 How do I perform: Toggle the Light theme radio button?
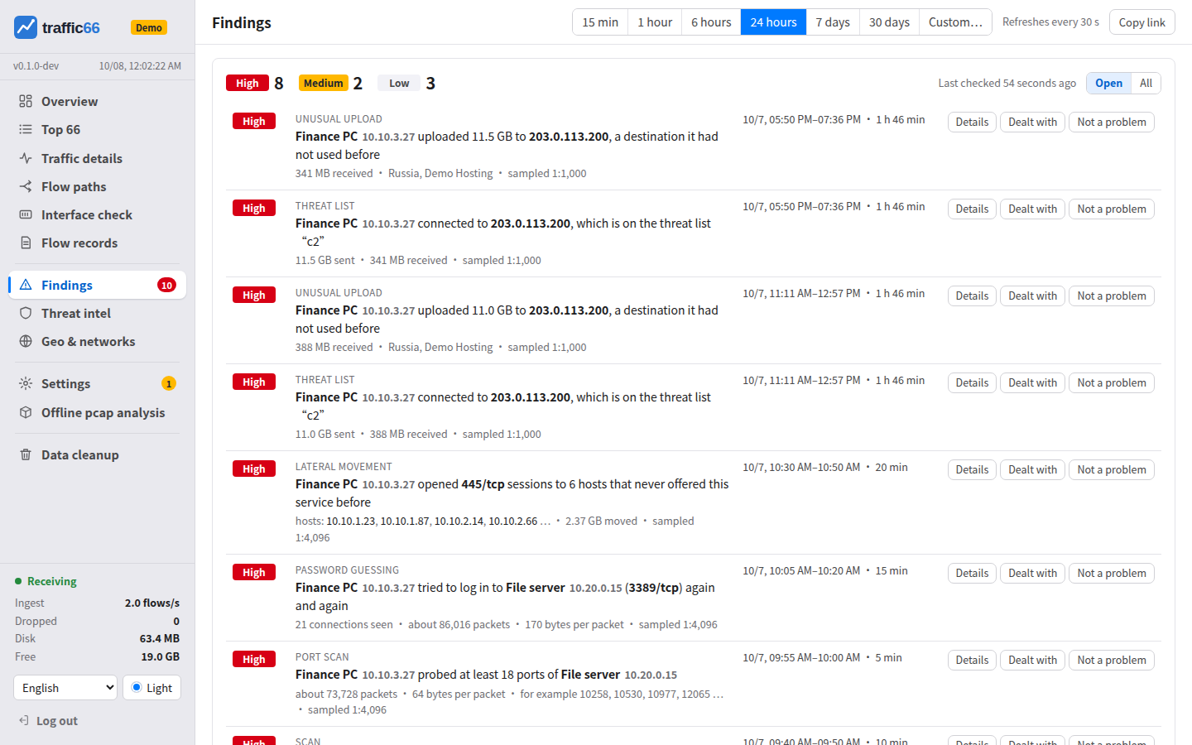click(x=137, y=687)
